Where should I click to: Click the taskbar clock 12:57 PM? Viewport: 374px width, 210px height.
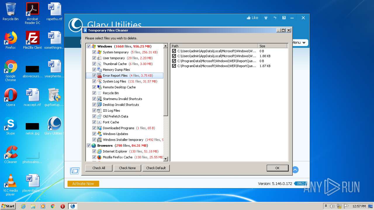click(x=359, y=206)
